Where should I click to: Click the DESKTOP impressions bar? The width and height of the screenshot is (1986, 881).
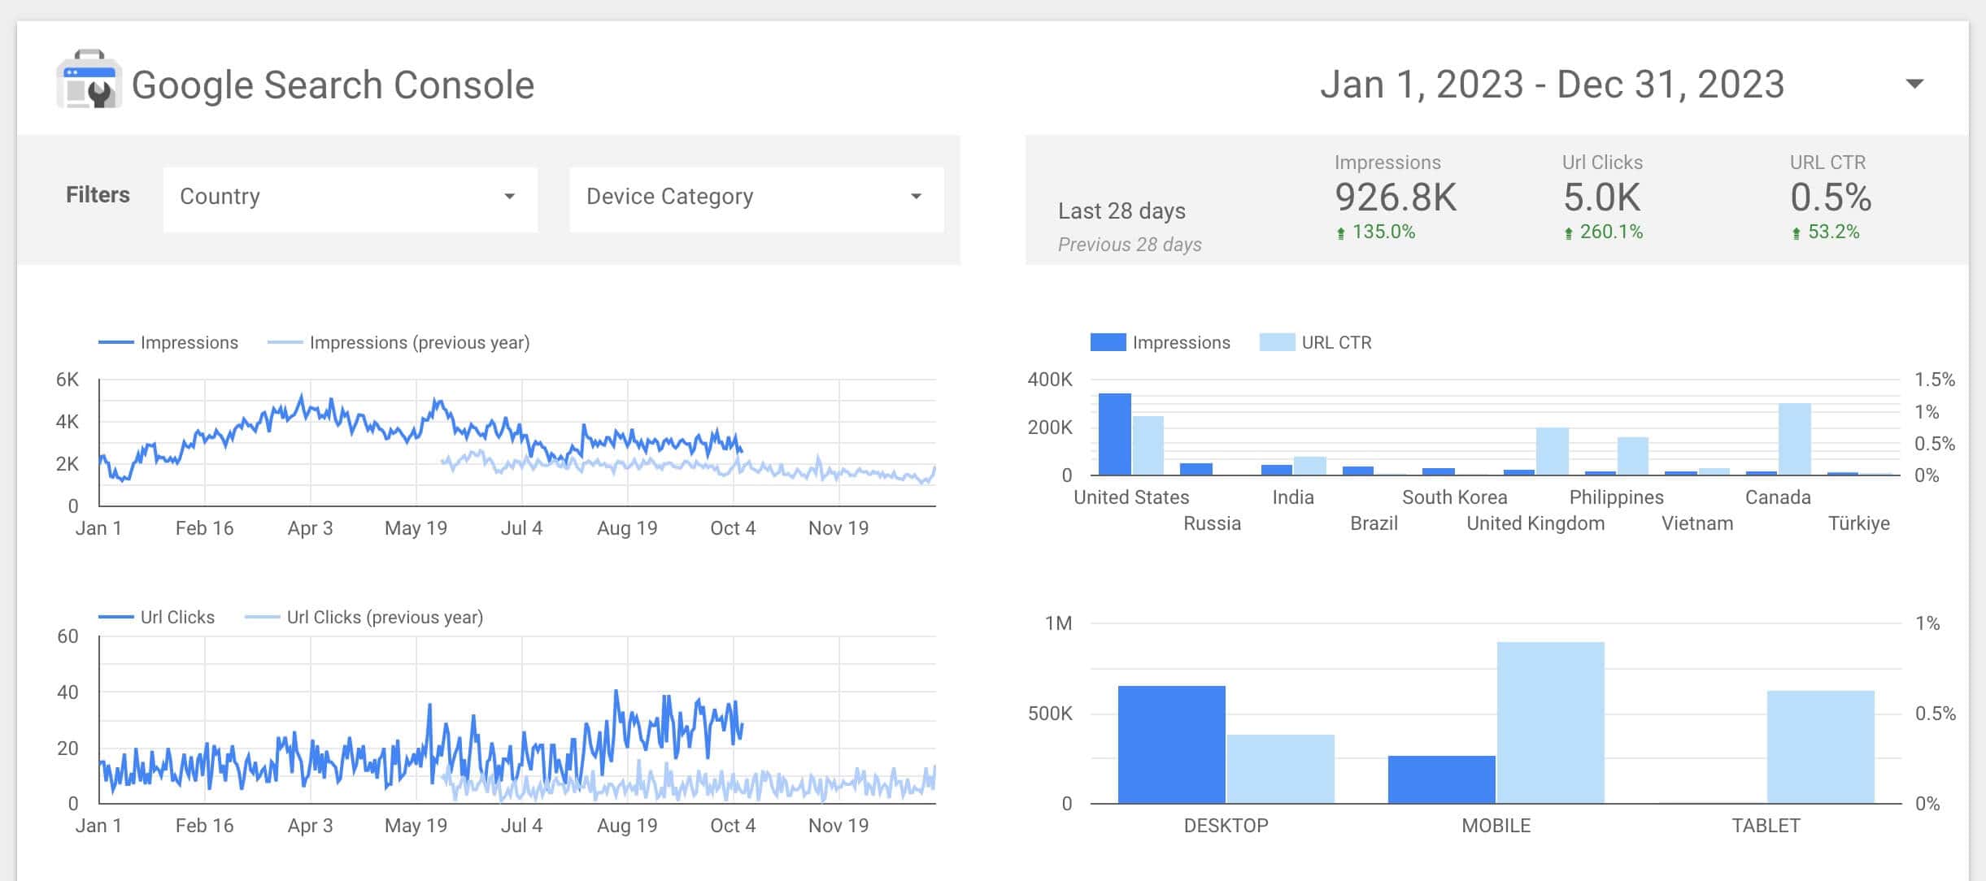[x=1172, y=744]
